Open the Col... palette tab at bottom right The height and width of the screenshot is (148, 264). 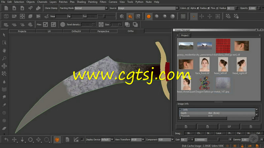259,133
